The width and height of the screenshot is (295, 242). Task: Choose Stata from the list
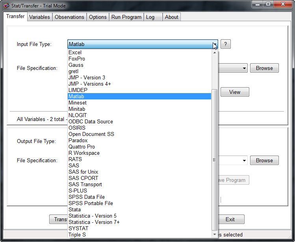point(139,209)
